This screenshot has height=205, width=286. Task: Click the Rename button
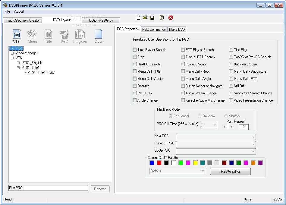click(100, 189)
